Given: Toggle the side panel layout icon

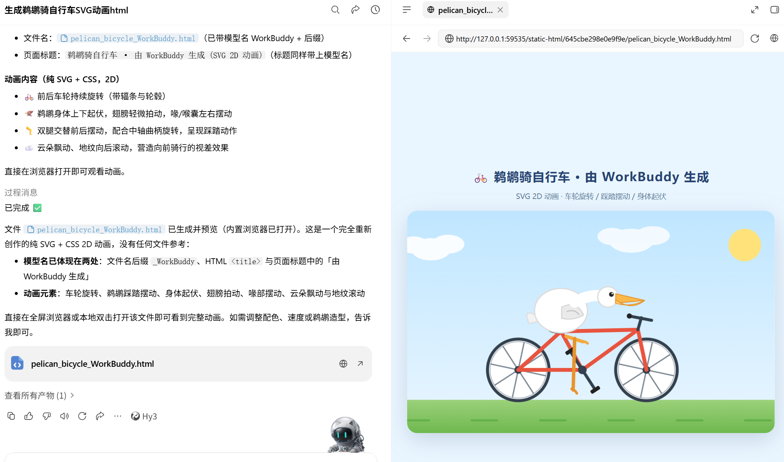Looking at the screenshot, I should tap(774, 10).
